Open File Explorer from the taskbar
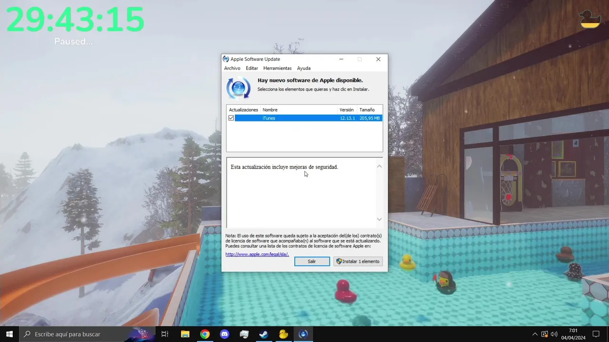 click(x=185, y=334)
